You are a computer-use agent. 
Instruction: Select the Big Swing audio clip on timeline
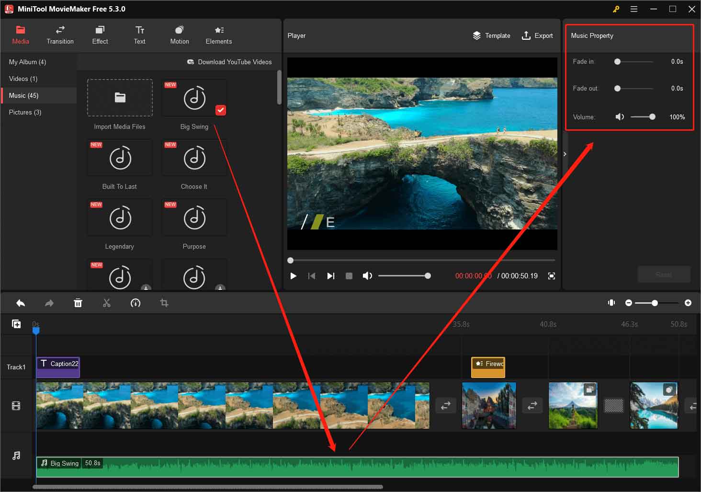357,467
